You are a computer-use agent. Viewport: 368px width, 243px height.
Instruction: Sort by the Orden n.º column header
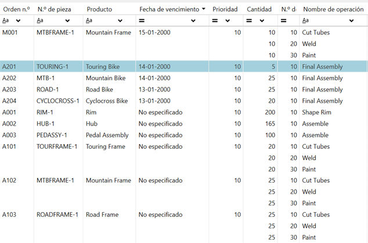(16, 9)
